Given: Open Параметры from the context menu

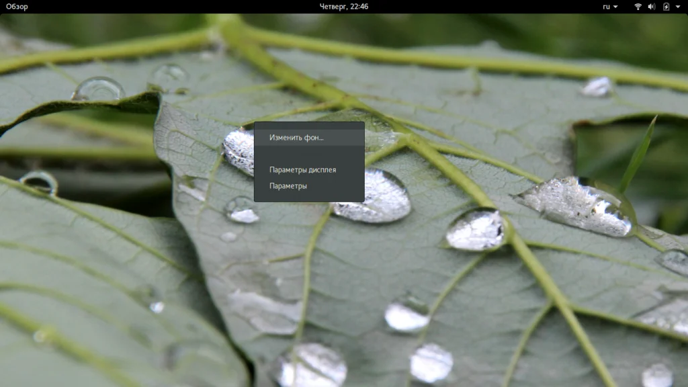Looking at the screenshot, I should 309,186.
